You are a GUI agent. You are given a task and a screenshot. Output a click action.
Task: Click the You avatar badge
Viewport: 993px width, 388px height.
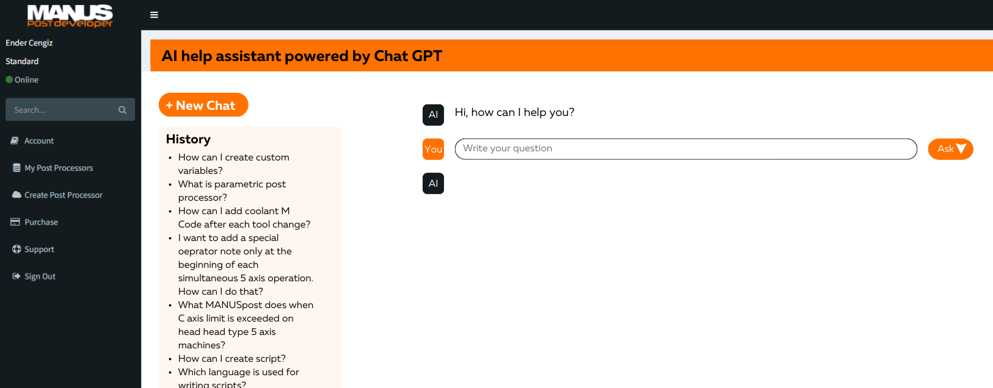click(433, 149)
